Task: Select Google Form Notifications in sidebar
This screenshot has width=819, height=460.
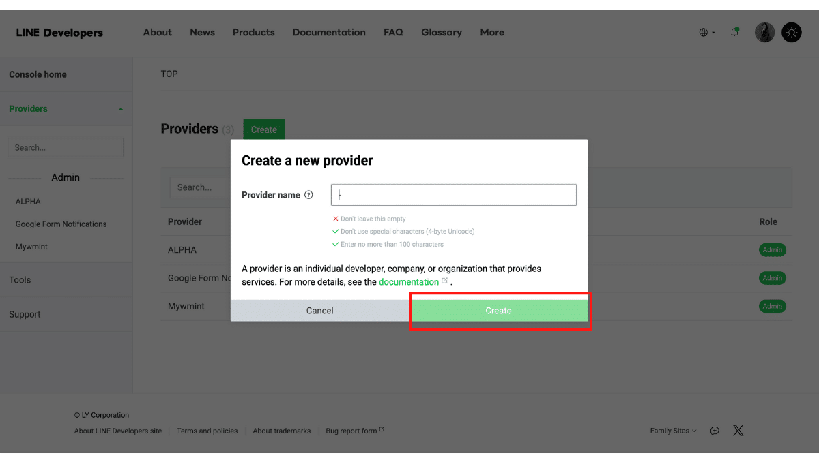Action: click(61, 224)
